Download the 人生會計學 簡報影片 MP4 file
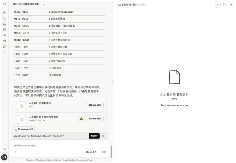236x163 pixels. pyautogui.click(x=95, y=105)
